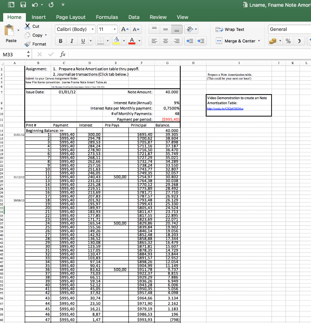Viewport: 311px width, 323px height.
Task: Align text right
Action: (177, 41)
